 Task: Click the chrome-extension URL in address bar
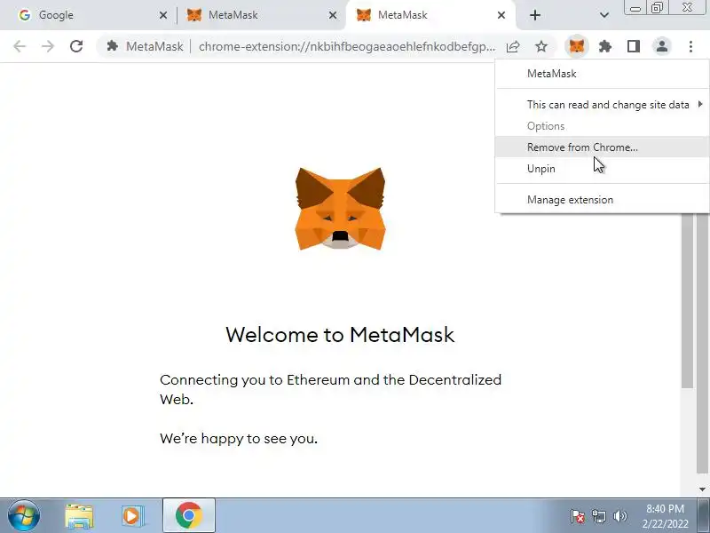(x=347, y=47)
